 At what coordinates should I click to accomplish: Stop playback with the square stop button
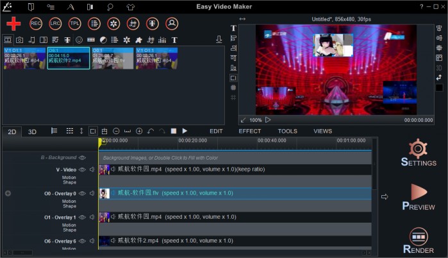[174, 131]
